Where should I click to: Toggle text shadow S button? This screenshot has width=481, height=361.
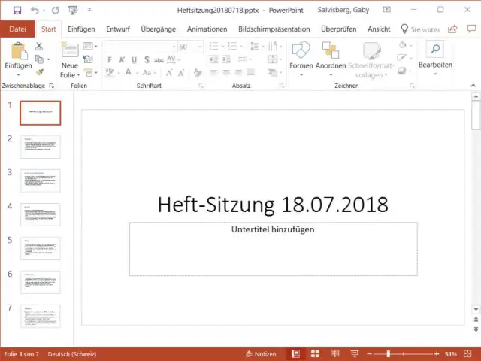coord(147,59)
